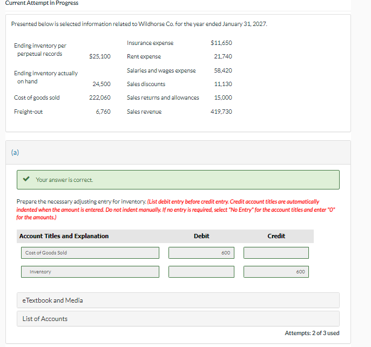Click the Cost of Goods Sold account field
Image resolution: width=371 pixels, height=347 pixels.
pos(90,253)
